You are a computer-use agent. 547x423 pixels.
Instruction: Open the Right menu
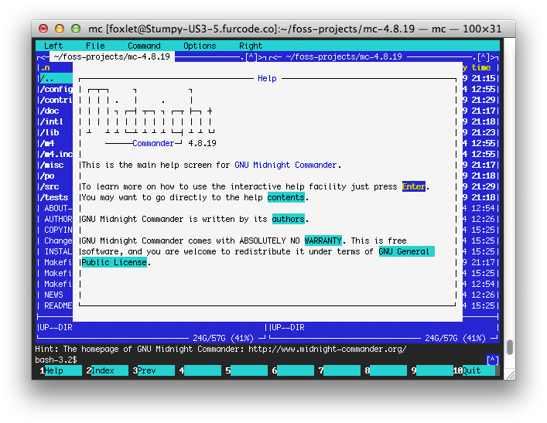click(x=251, y=46)
